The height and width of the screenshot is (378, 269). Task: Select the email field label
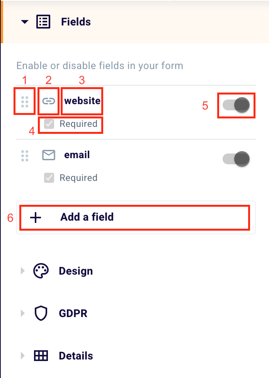click(x=77, y=155)
